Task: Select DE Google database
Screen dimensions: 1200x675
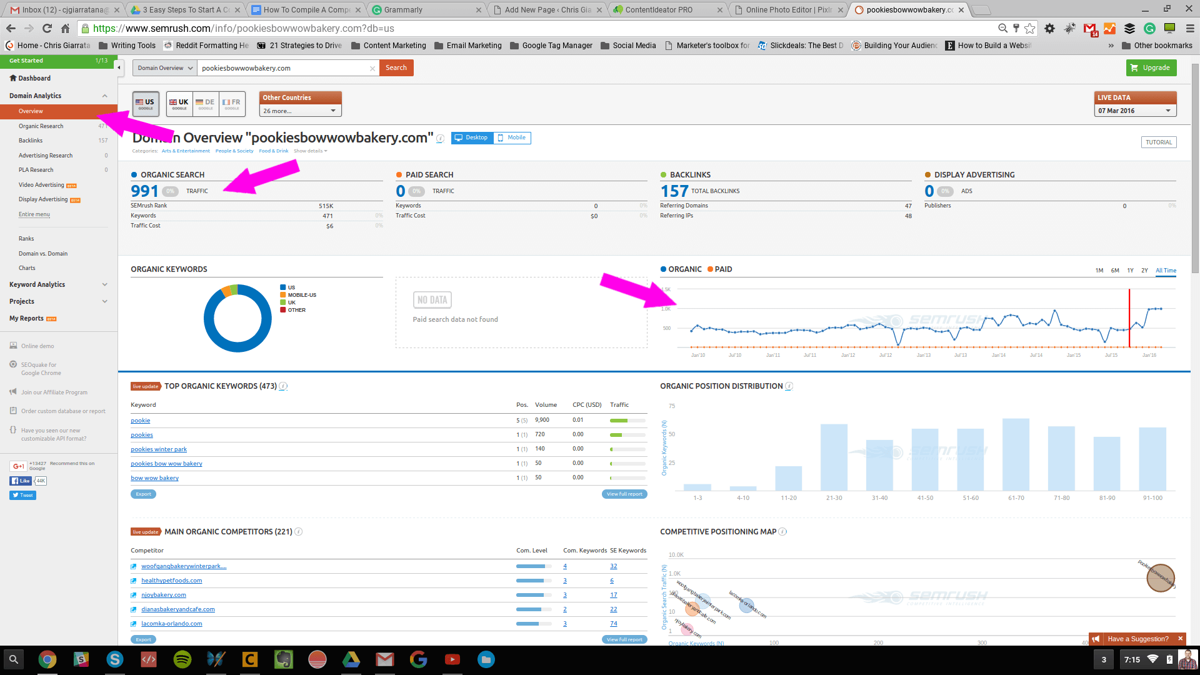Action: 206,104
